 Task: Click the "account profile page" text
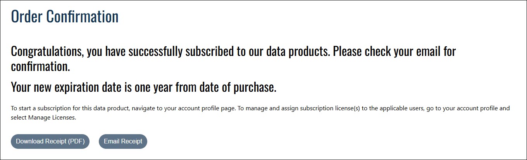coord(205,108)
